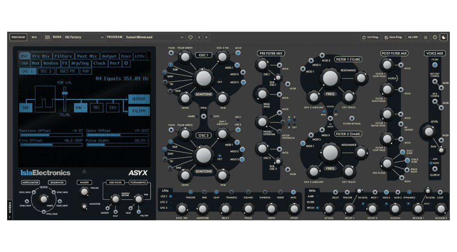Open the settings sliders icon in top bar
Screen dimensions: 457x252
pos(425,37)
